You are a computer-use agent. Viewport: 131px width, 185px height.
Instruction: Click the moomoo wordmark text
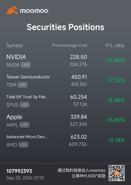[34, 11]
